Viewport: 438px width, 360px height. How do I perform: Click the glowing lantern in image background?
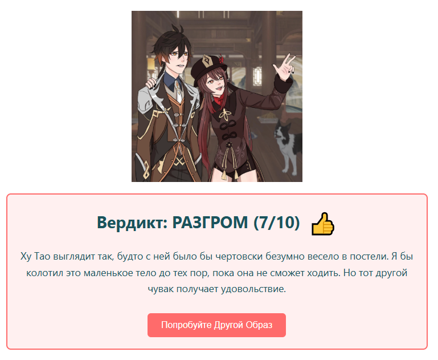(x=151, y=64)
